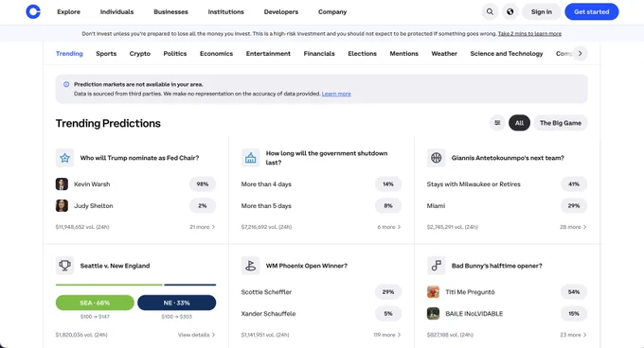Open 'Who will Trump nominate as Fed Chair?' title
The width and height of the screenshot is (644, 348).
139,158
